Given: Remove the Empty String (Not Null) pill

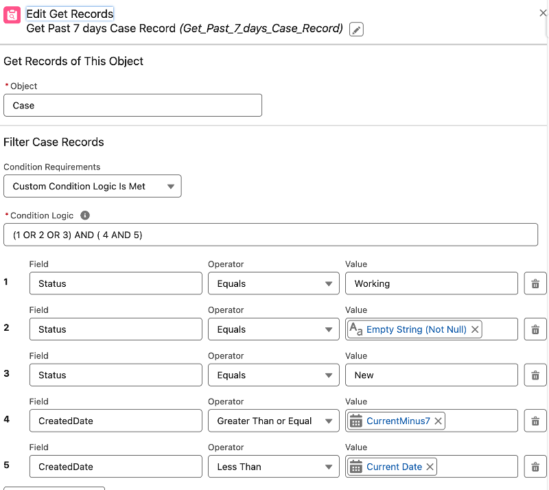Looking at the screenshot, I should click(x=475, y=329).
